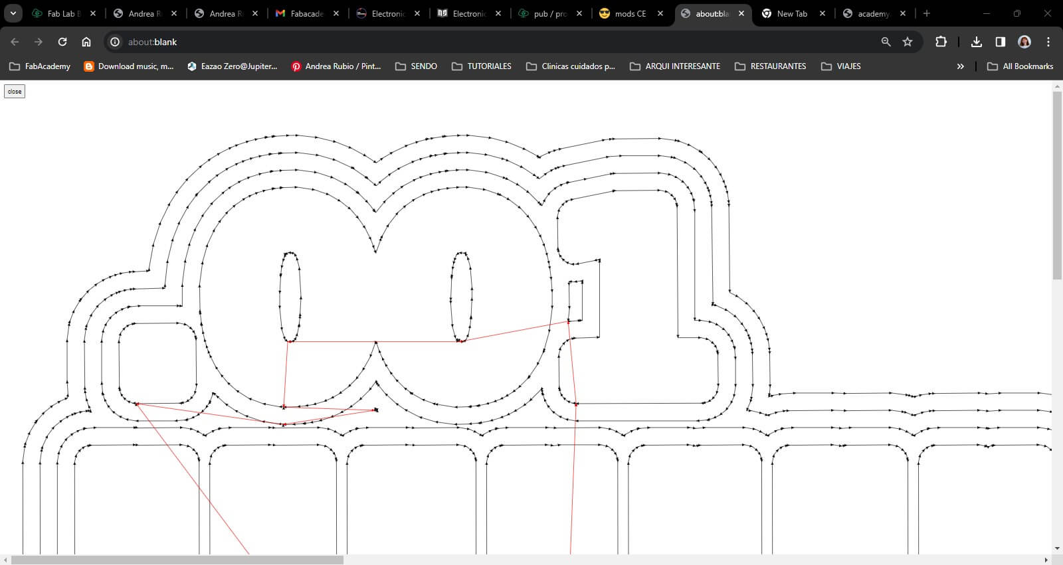Viewport: 1063px width, 565px height.
Task: Open the SENDO bookmark folder
Action: click(416, 66)
